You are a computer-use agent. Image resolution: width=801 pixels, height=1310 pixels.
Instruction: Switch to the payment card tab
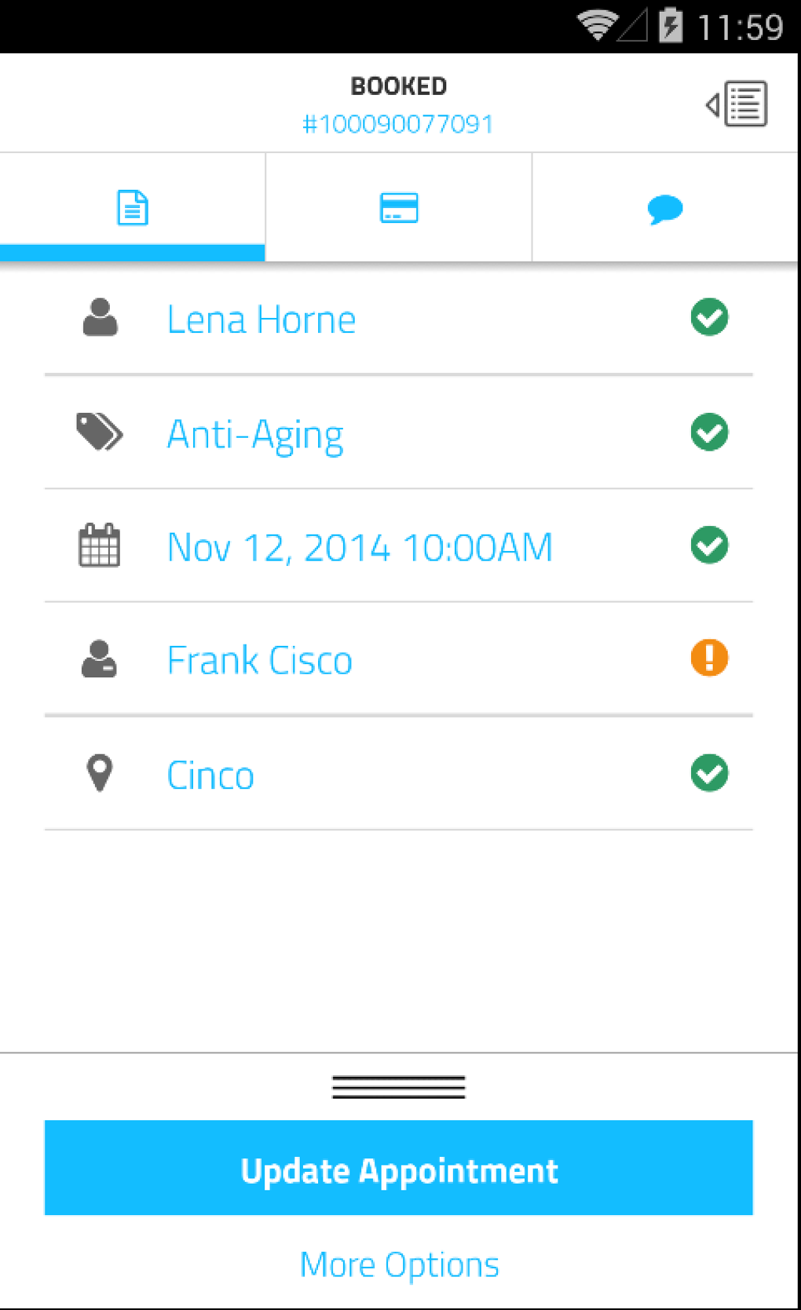399,208
